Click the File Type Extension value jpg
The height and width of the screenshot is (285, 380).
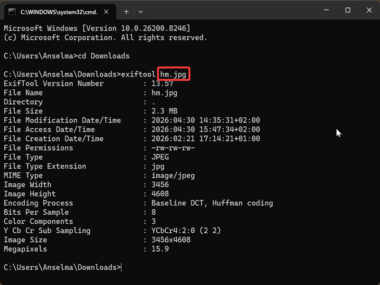158,167
